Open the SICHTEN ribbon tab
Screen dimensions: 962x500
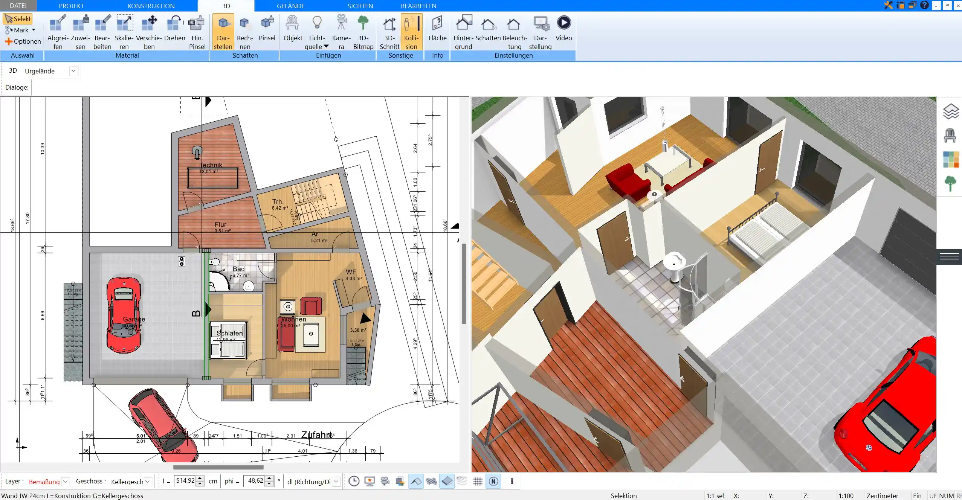360,6
